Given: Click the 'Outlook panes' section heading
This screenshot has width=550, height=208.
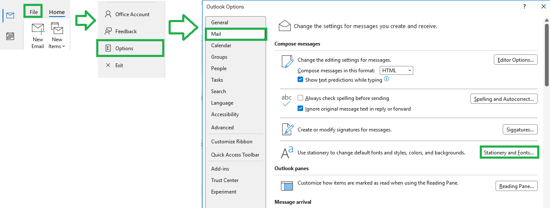Looking at the screenshot, I should click(292, 168).
